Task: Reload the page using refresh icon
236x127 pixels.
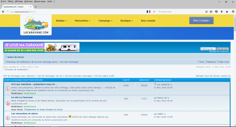Action: 154,12
